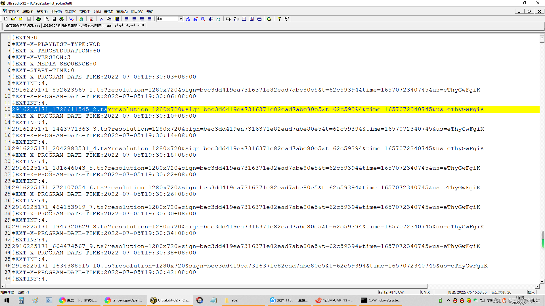Viewport: 545px width, 306px height.
Task: Click the New File toolbar icon
Action: 6,19
